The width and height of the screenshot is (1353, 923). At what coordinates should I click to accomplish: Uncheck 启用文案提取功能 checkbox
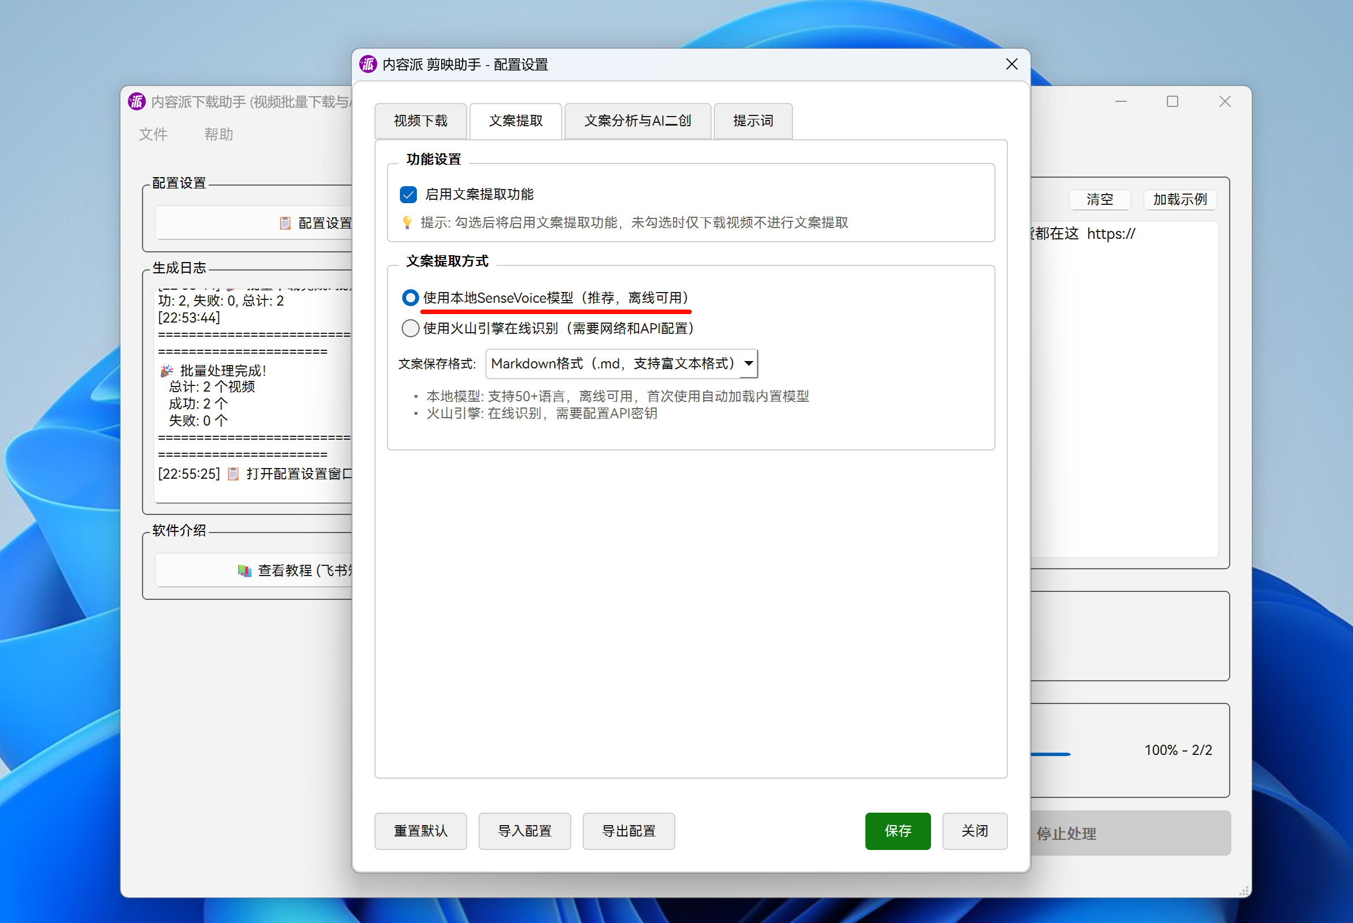point(409,195)
